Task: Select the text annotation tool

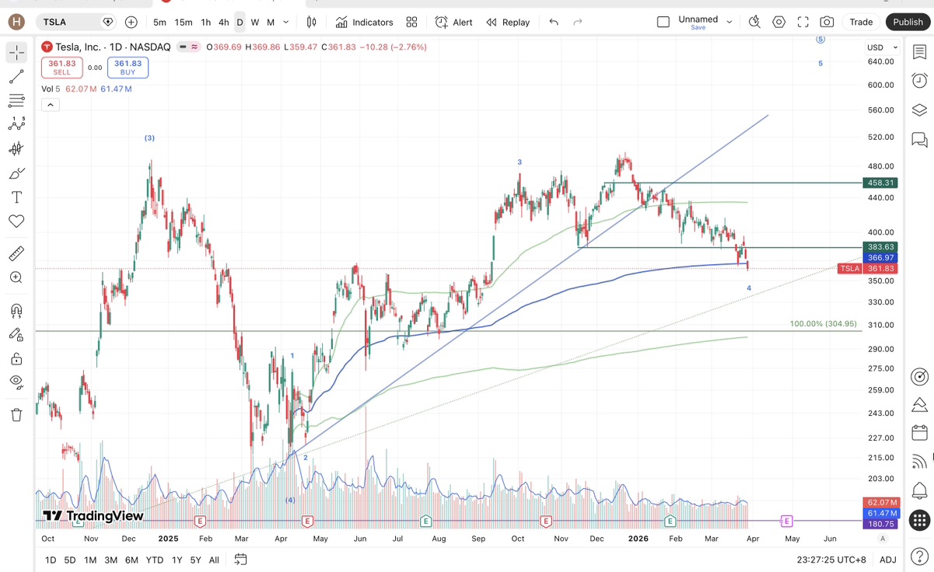Action: [x=16, y=197]
